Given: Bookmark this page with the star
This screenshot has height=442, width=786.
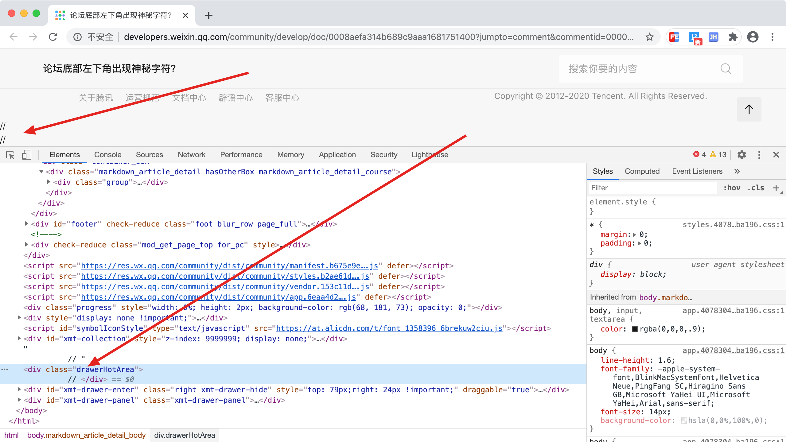Looking at the screenshot, I should [649, 37].
